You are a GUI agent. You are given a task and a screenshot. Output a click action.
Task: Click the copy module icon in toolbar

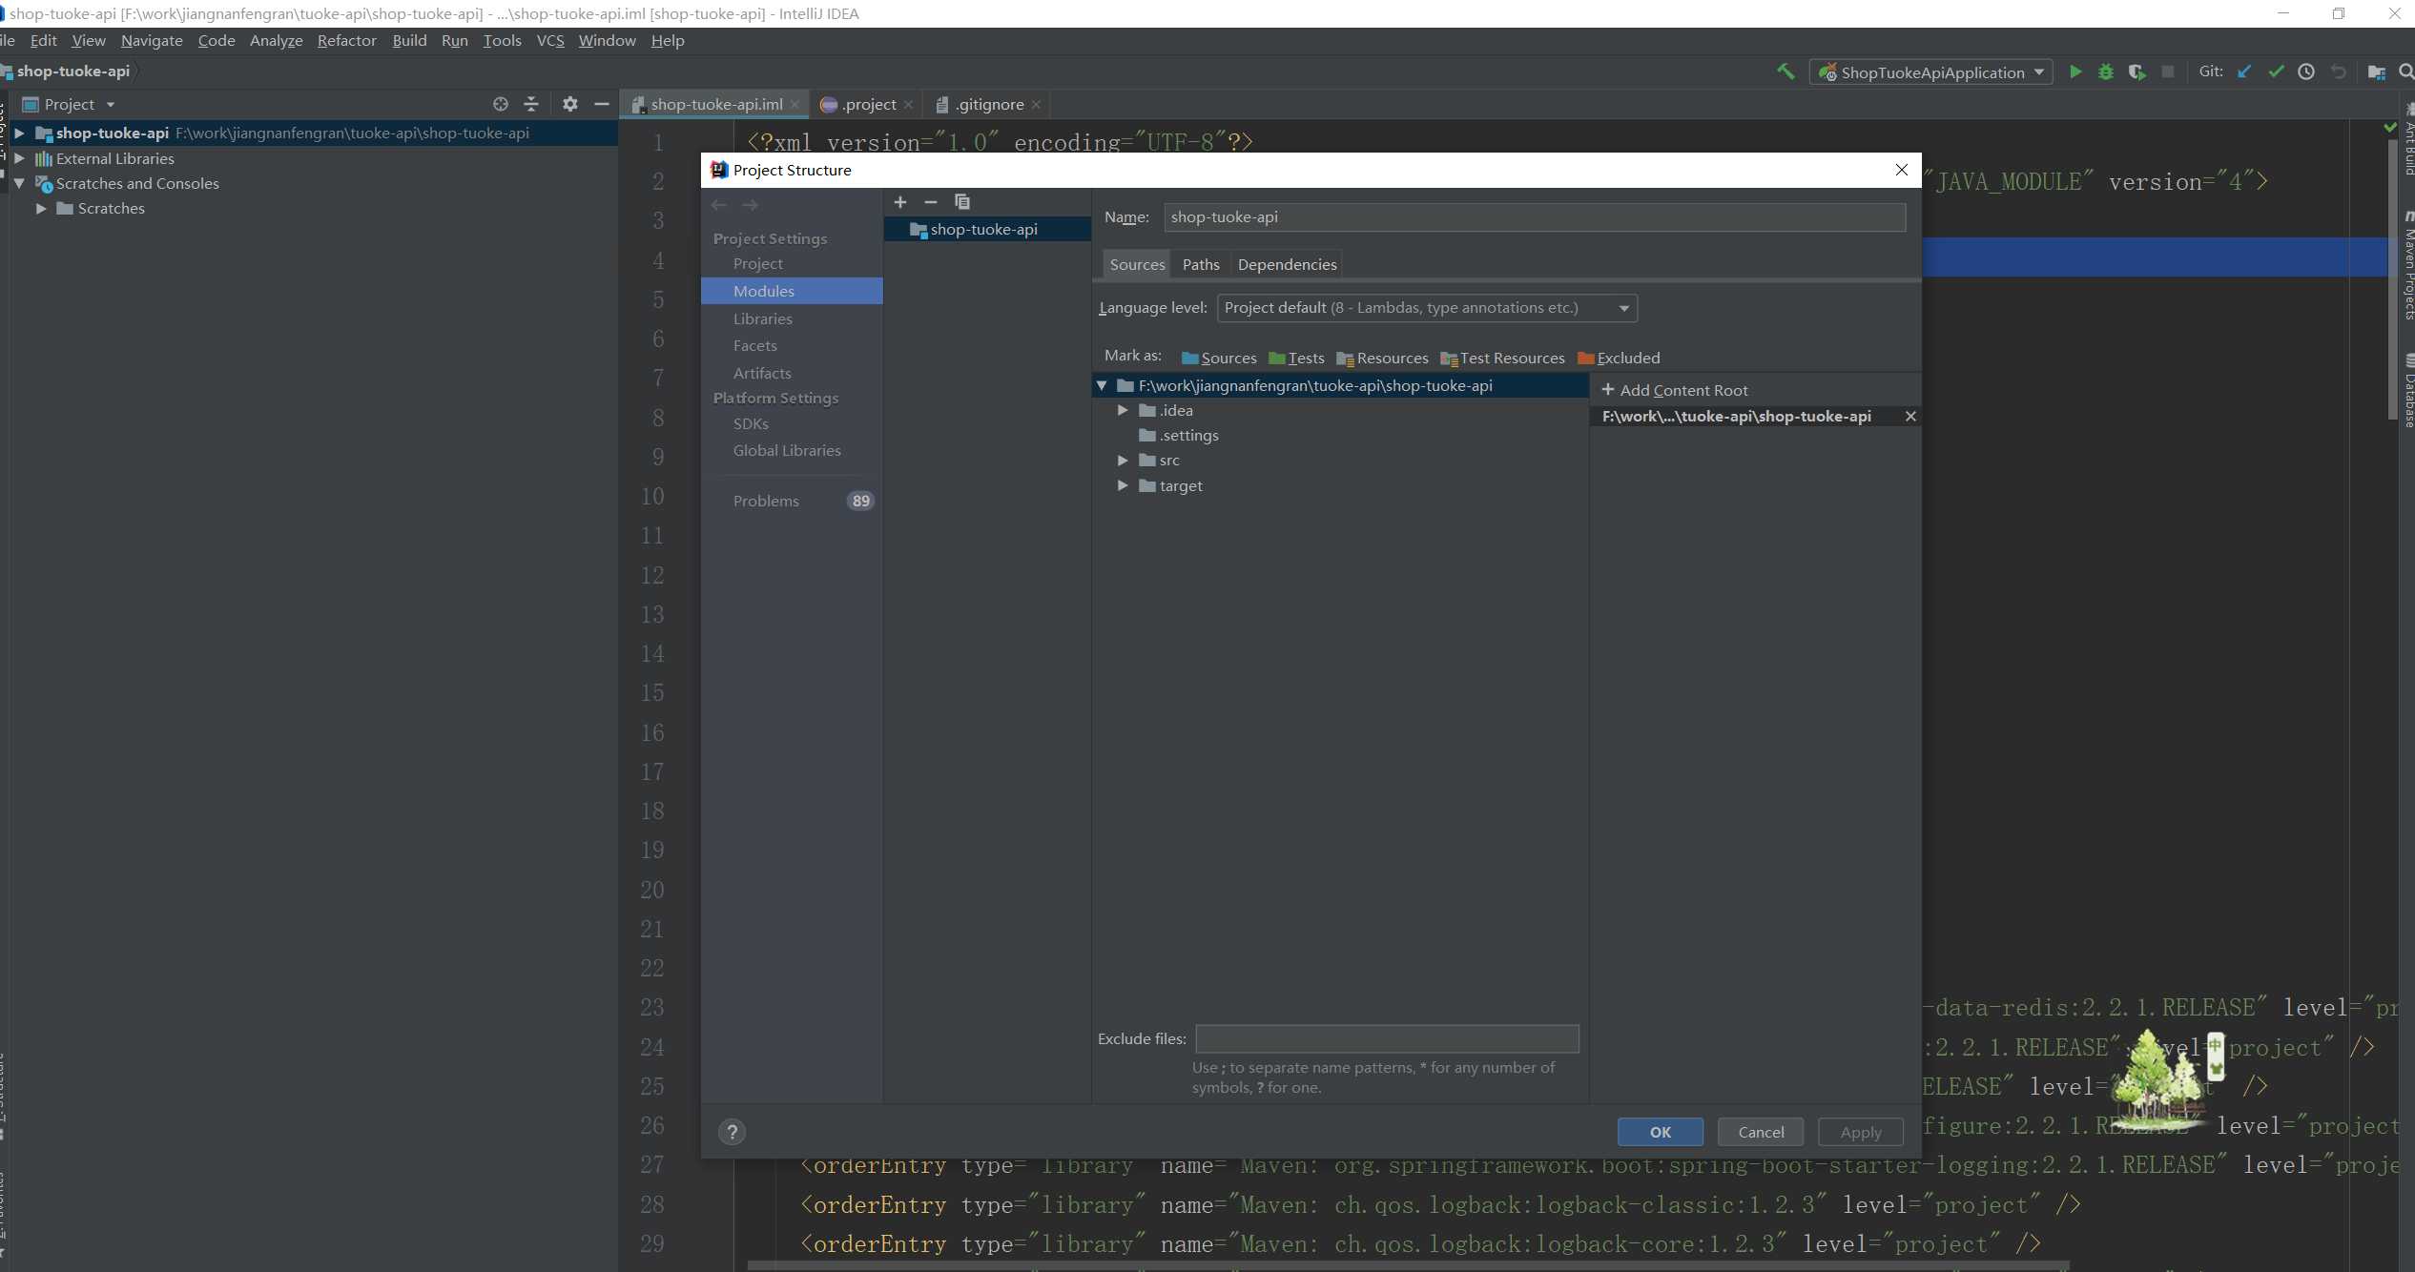(x=960, y=201)
